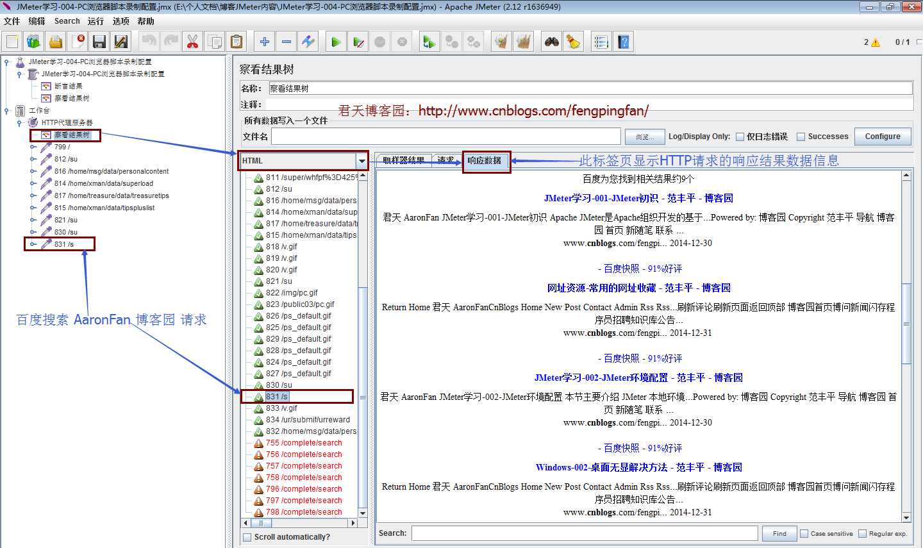Open Search with binoculars icon
The height and width of the screenshot is (548, 923).
[x=552, y=42]
